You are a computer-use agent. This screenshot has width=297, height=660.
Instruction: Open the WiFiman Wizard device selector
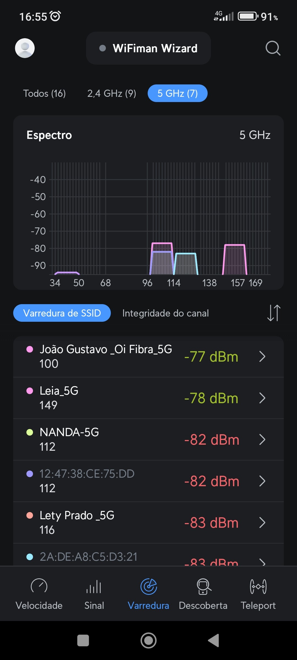(x=148, y=48)
